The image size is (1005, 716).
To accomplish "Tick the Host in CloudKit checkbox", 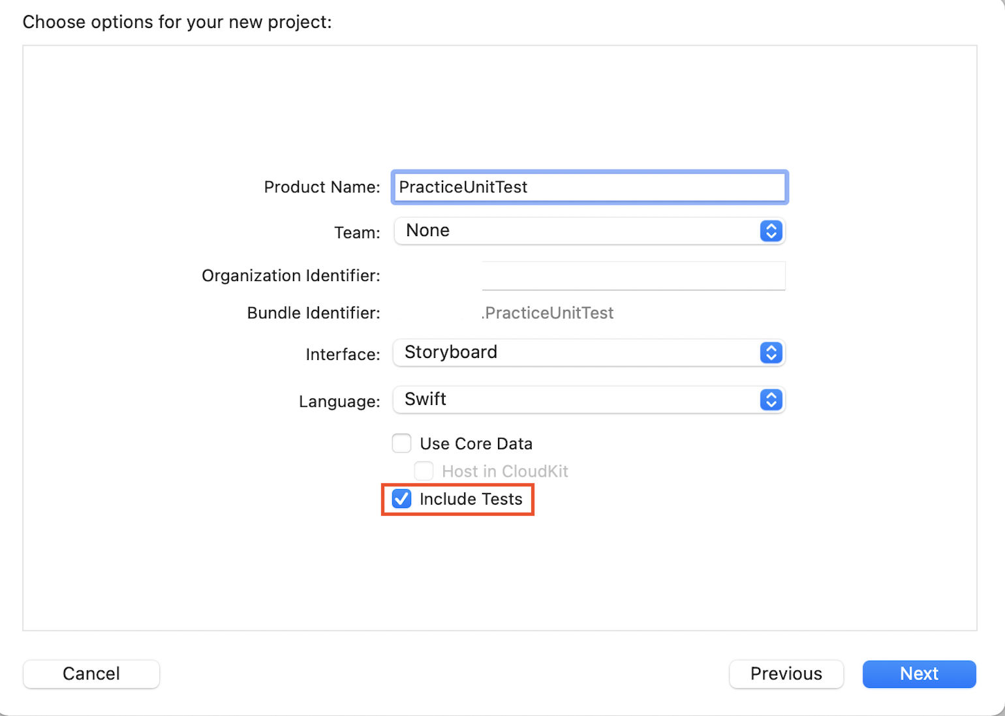I will tap(424, 471).
